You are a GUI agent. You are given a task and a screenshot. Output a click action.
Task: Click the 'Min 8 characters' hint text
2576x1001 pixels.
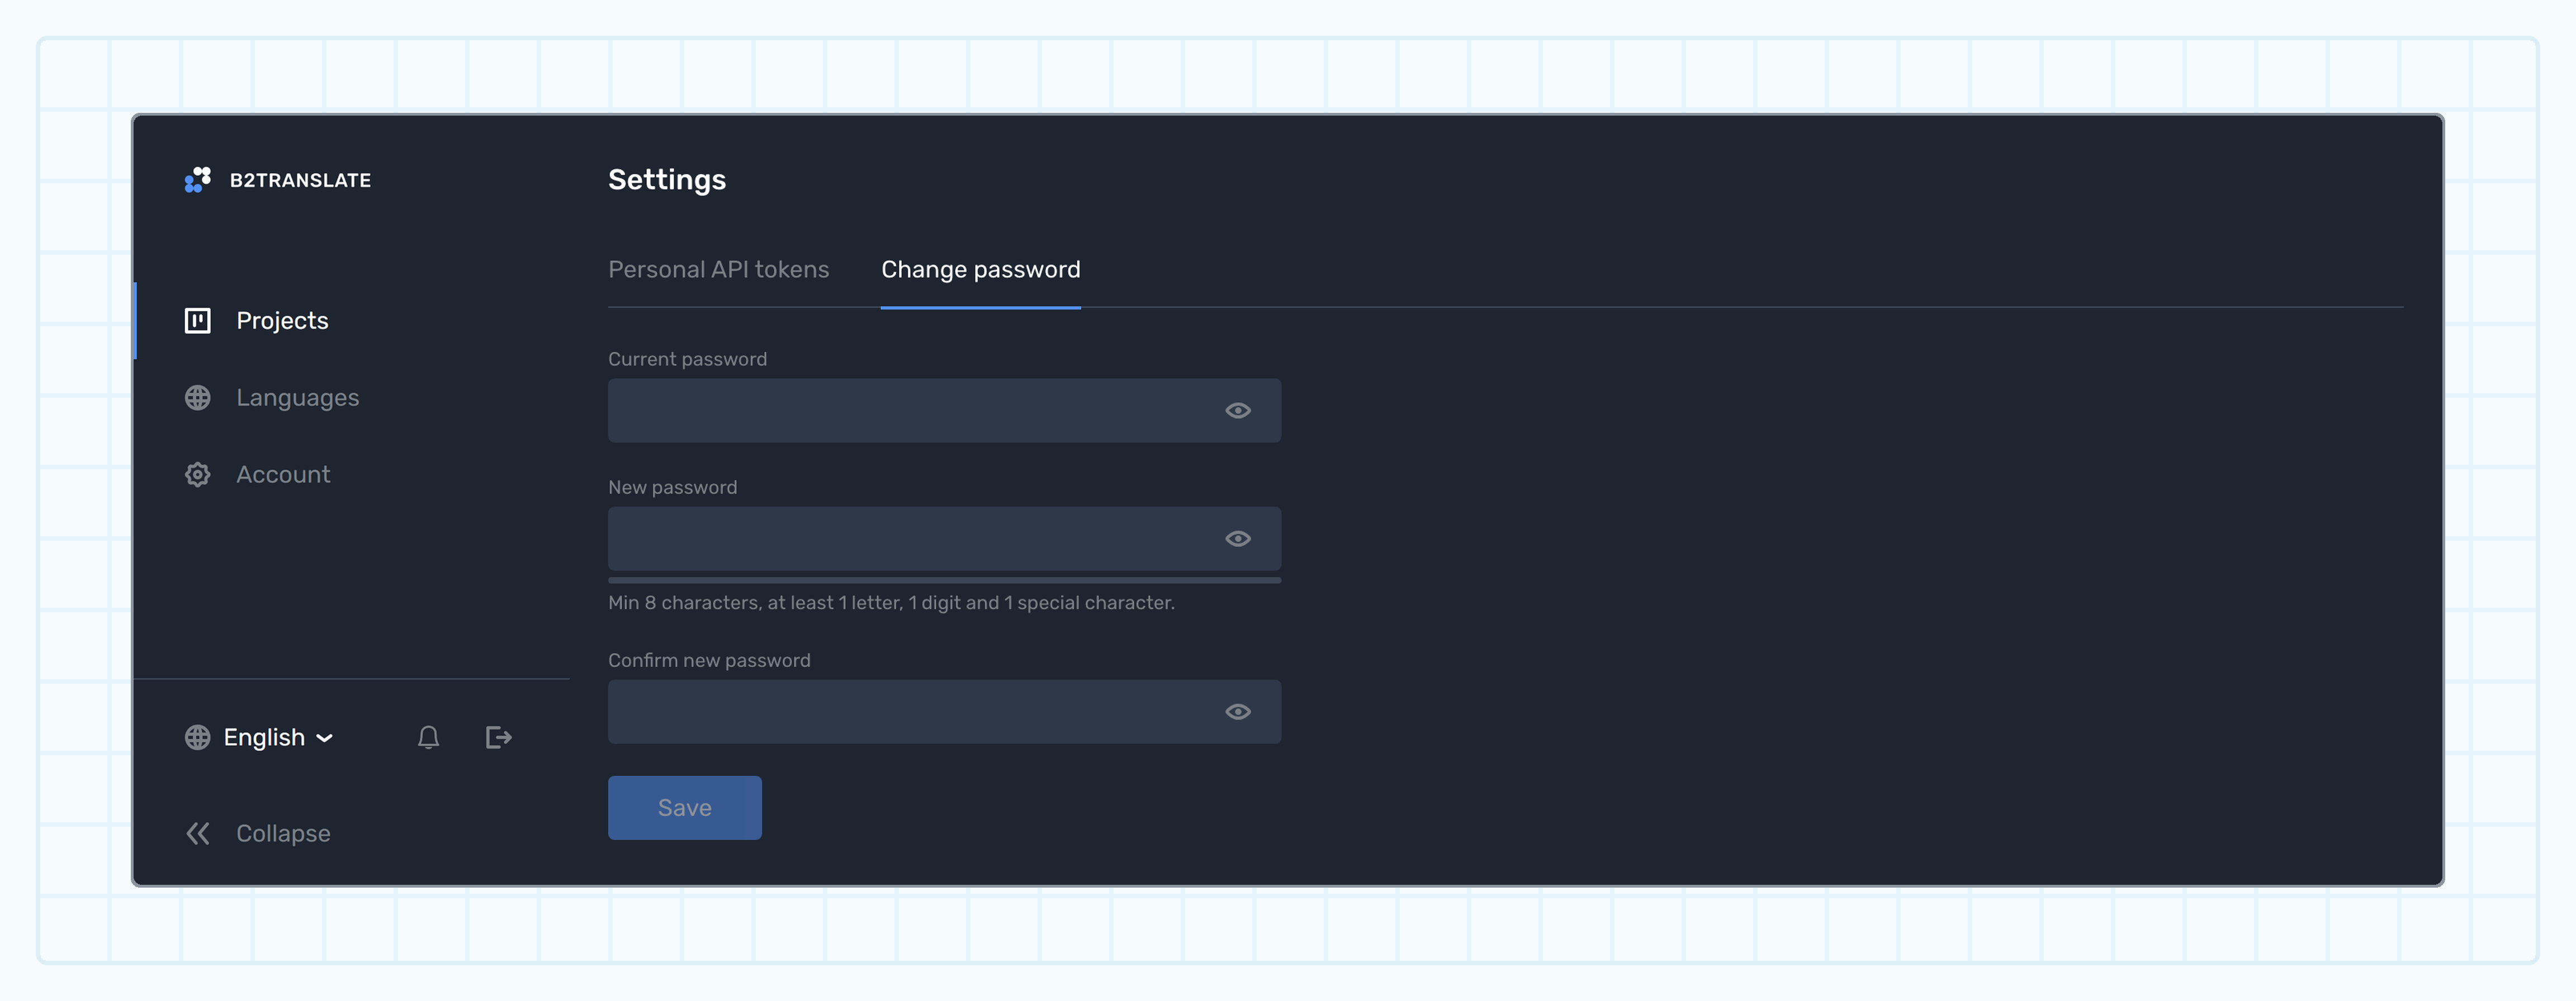(891, 602)
